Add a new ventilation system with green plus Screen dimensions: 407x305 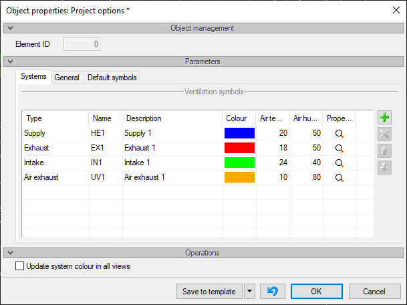384,118
